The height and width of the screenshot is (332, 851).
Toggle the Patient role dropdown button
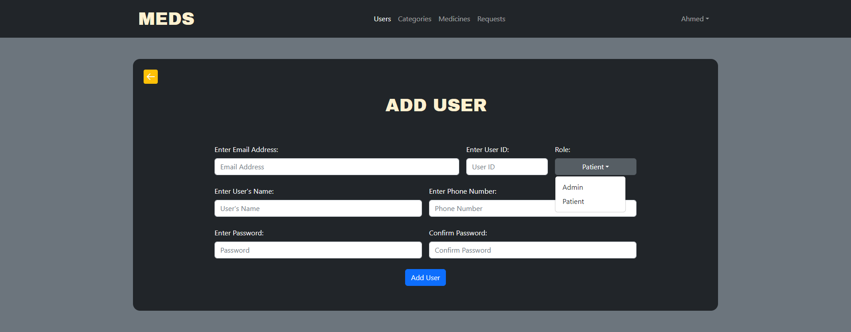coord(596,167)
